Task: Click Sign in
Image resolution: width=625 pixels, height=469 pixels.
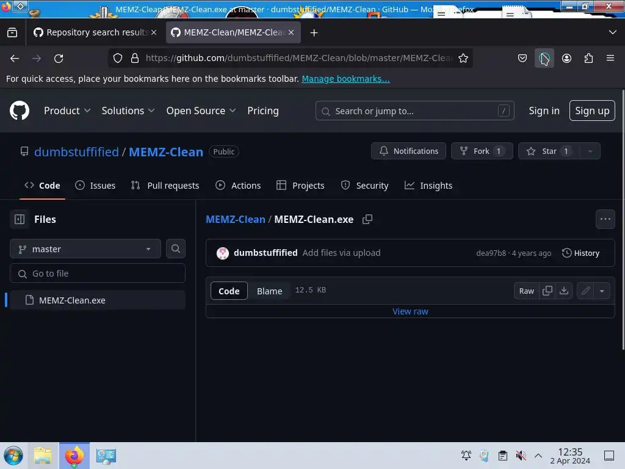Action: (544, 111)
